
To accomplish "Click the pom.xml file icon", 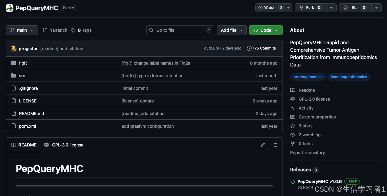I will [14, 126].
